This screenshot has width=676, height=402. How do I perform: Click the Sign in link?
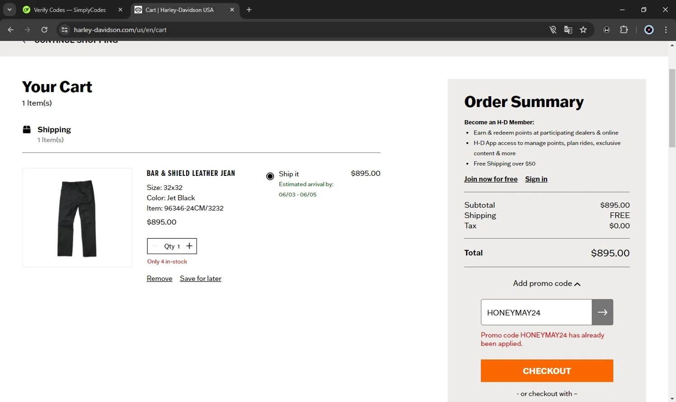click(536, 179)
